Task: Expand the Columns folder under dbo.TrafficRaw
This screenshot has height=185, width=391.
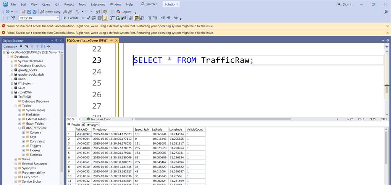Action: click(x=23, y=133)
